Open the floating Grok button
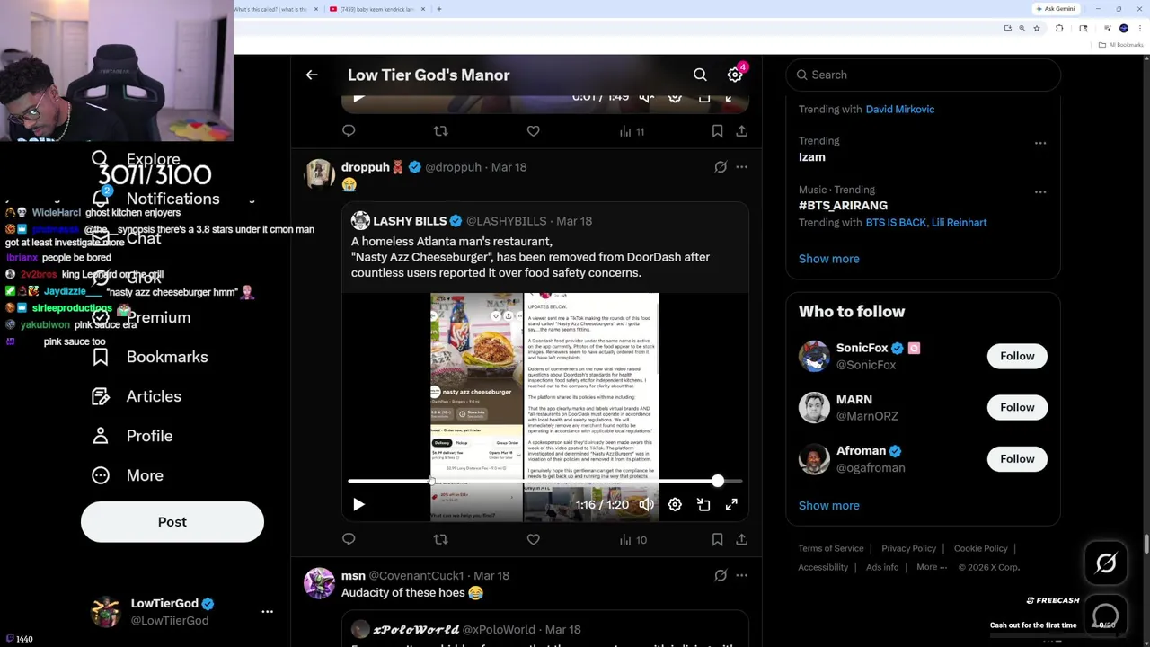 click(1106, 563)
